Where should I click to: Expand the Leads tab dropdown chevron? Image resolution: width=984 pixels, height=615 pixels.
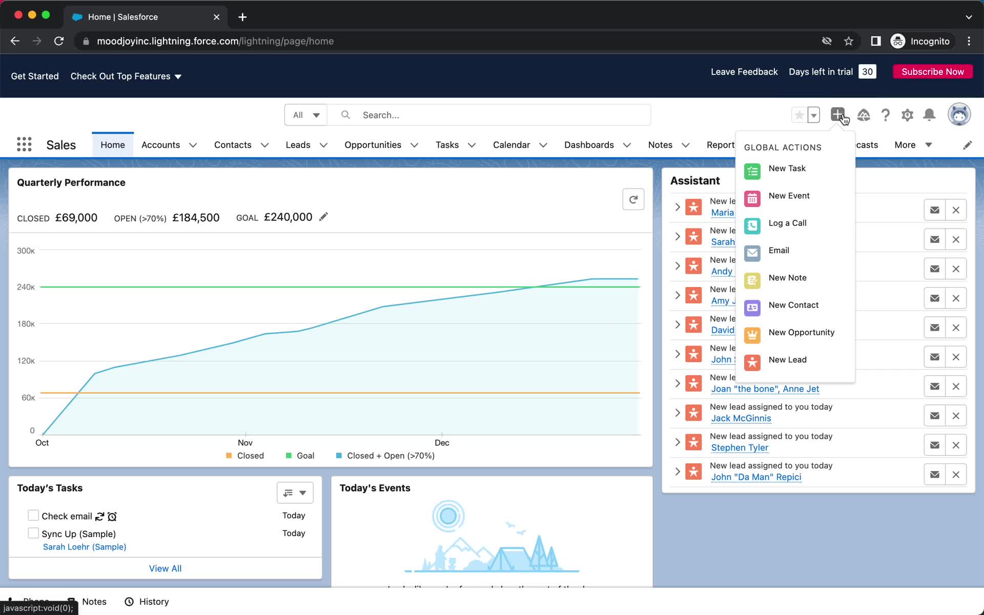323,145
